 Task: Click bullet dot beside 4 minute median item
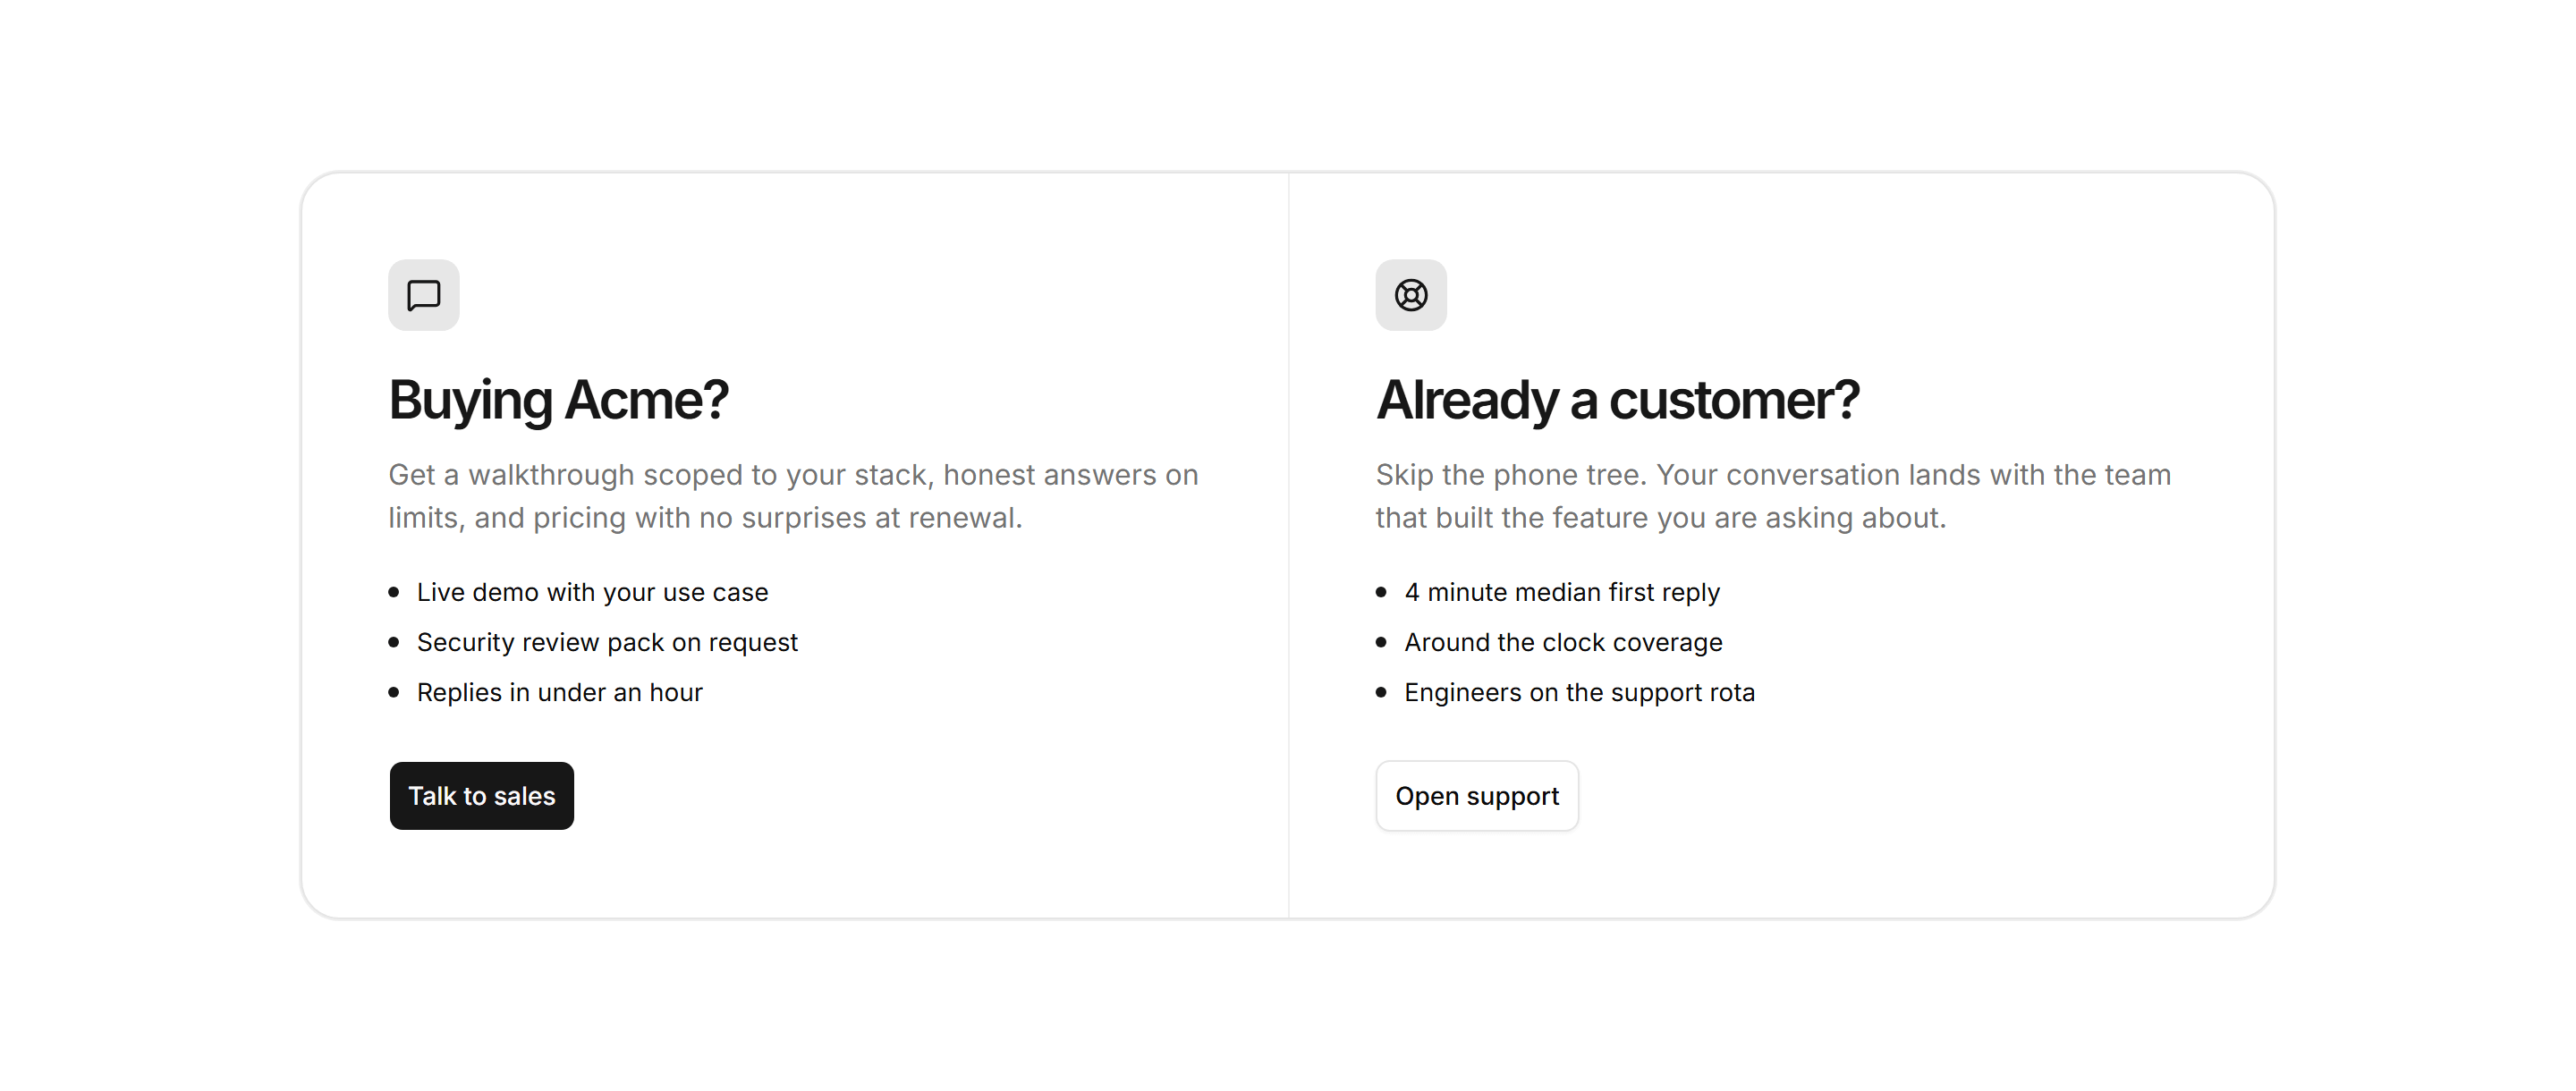[1381, 592]
